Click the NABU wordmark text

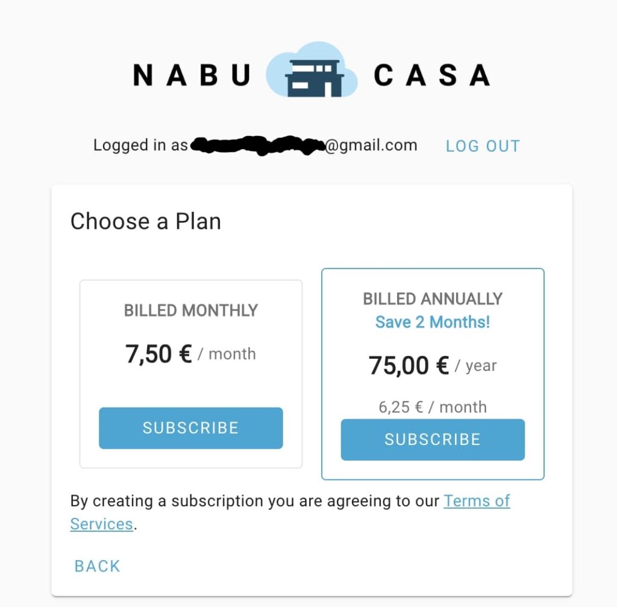[192, 75]
